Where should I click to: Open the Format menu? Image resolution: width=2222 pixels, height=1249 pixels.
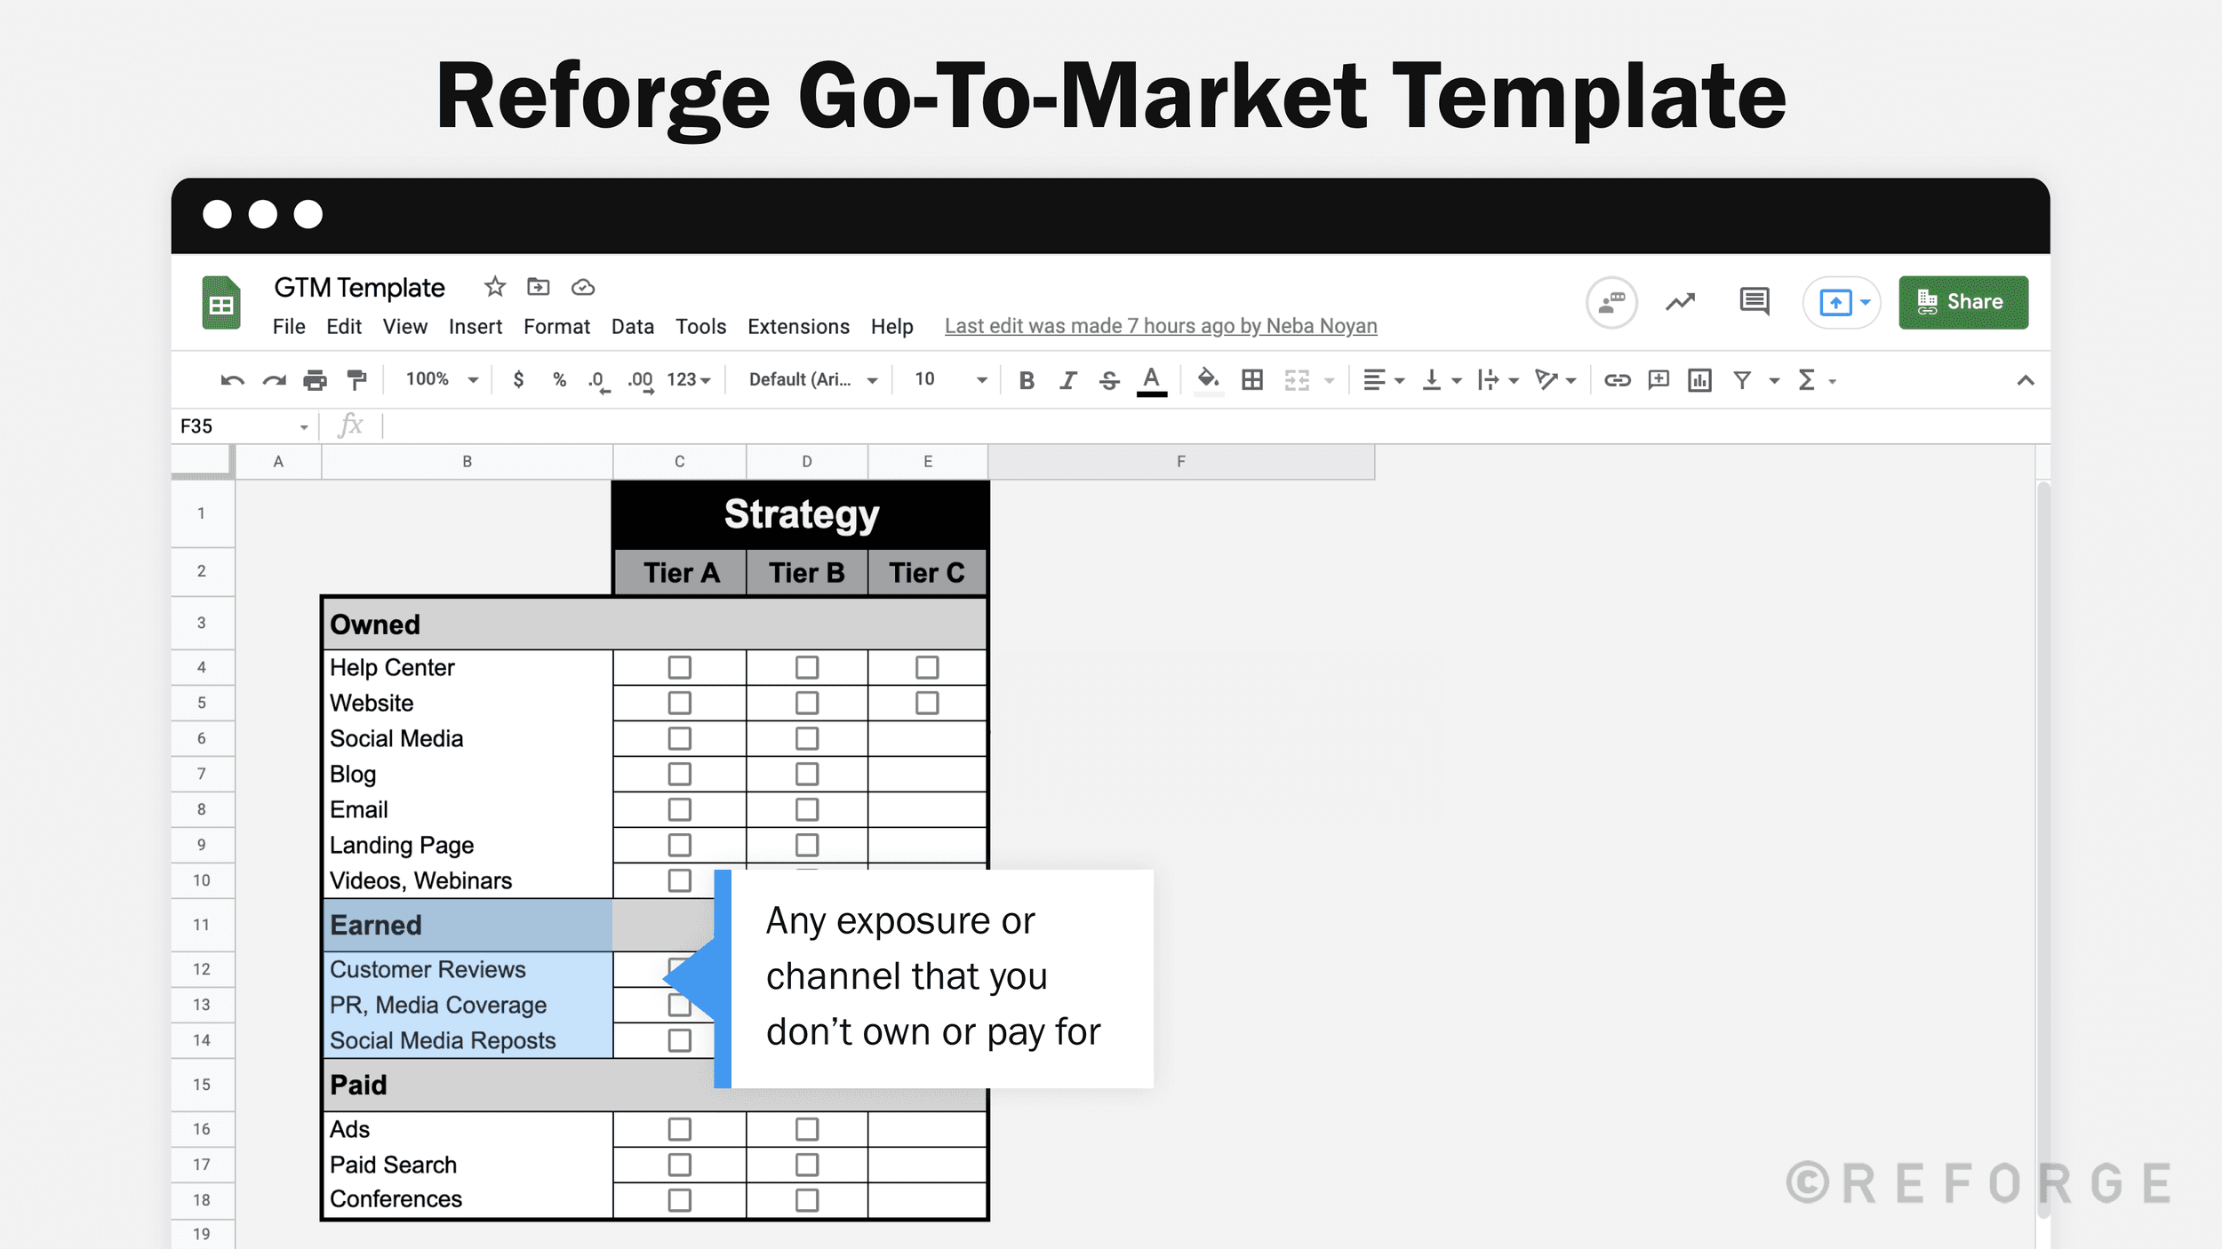pos(556,326)
